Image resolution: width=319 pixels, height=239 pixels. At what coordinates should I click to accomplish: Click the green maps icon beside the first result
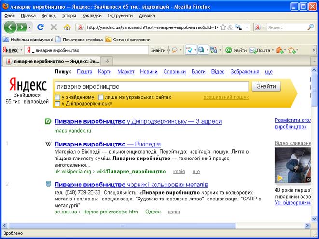48,121
